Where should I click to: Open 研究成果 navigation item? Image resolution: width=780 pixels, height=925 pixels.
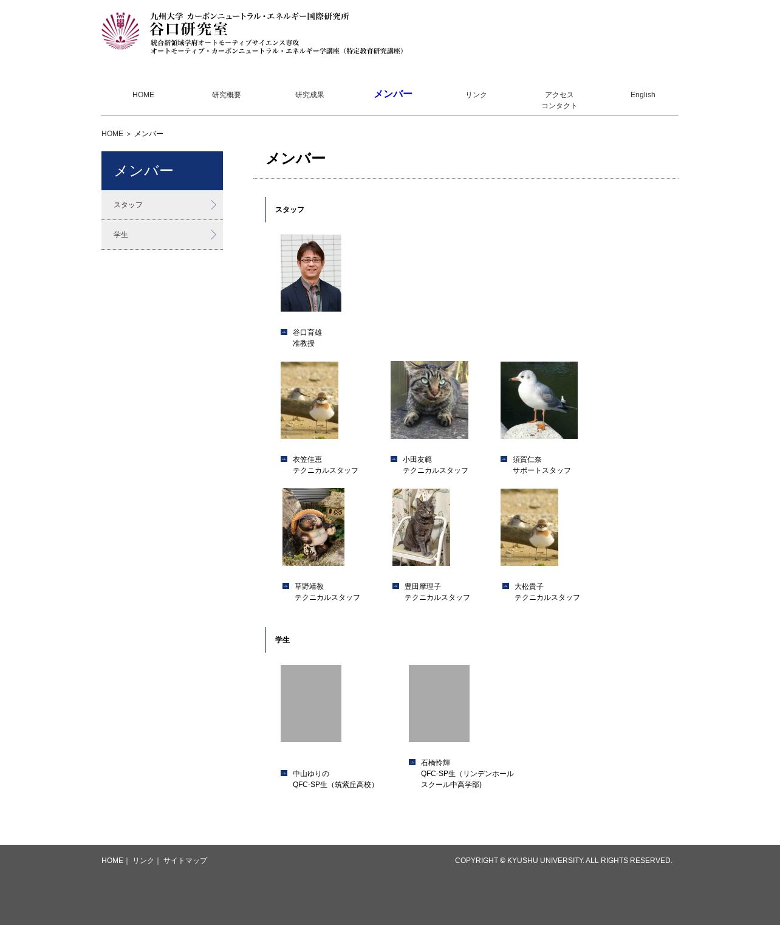coord(310,95)
